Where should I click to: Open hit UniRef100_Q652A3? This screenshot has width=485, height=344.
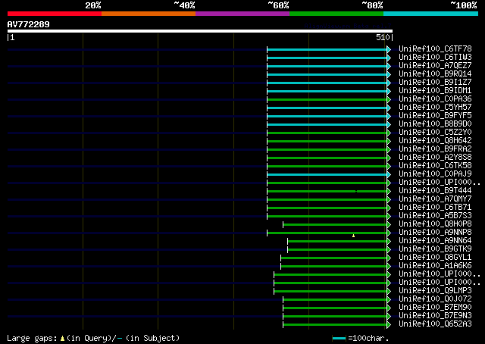435,324
